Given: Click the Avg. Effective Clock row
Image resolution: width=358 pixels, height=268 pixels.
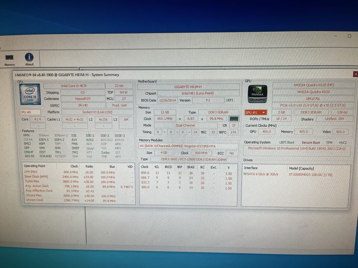Looking at the screenshot, I should pyautogui.click(x=79, y=191).
